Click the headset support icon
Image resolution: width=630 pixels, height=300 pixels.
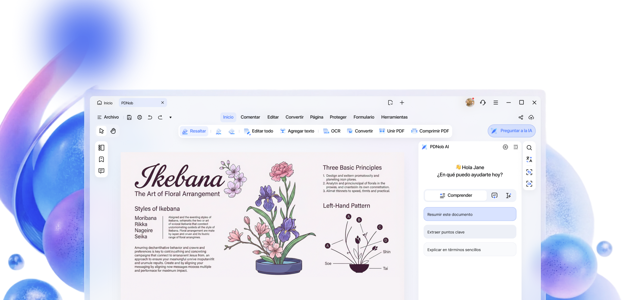(x=483, y=103)
